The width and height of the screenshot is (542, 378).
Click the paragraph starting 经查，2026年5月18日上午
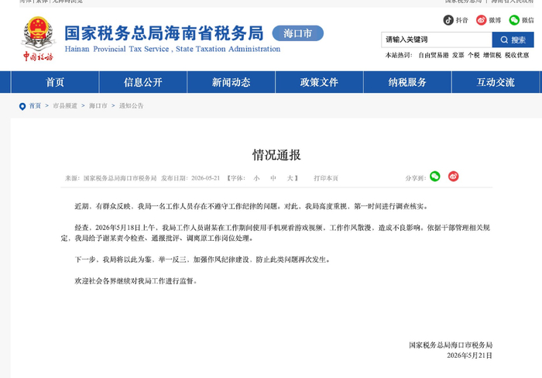click(x=276, y=233)
